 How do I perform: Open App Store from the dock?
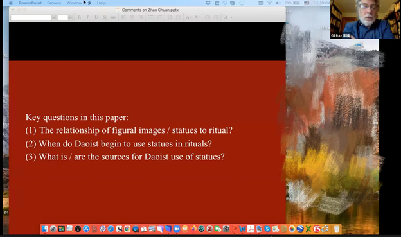click(86, 229)
